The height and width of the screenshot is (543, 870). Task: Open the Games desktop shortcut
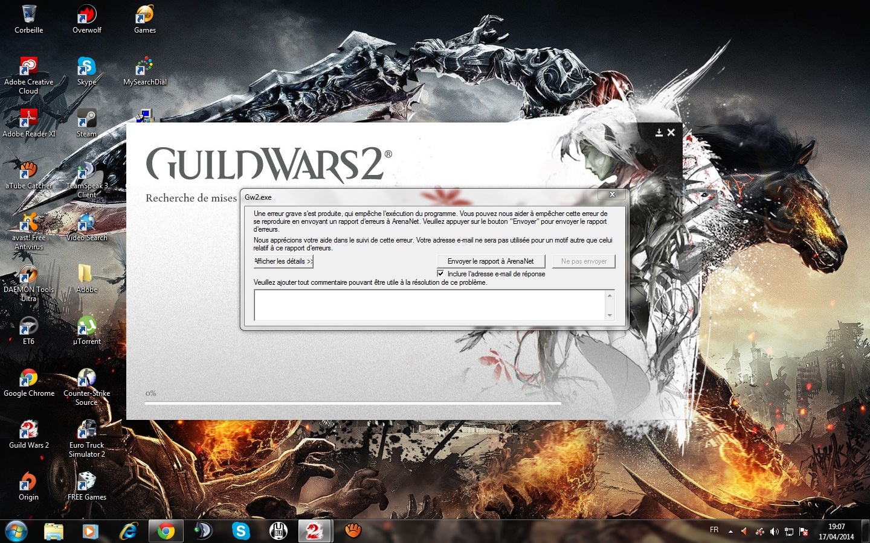[x=145, y=19]
